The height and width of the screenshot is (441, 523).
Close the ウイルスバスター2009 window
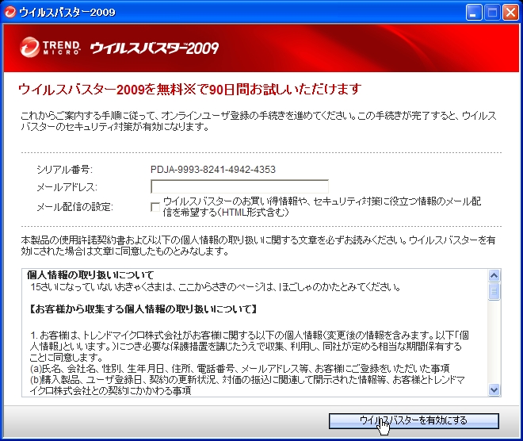[x=510, y=13]
